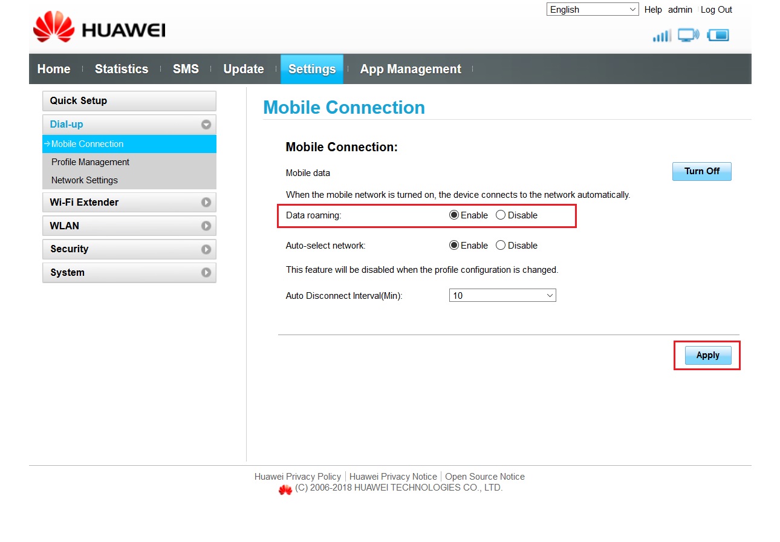Select Disable for Auto-select network

click(501, 246)
